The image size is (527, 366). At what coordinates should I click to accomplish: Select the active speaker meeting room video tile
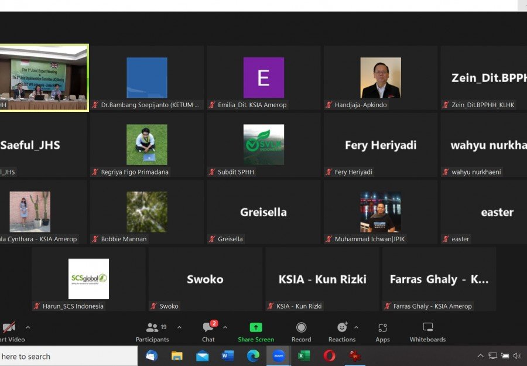pyautogui.click(x=43, y=77)
